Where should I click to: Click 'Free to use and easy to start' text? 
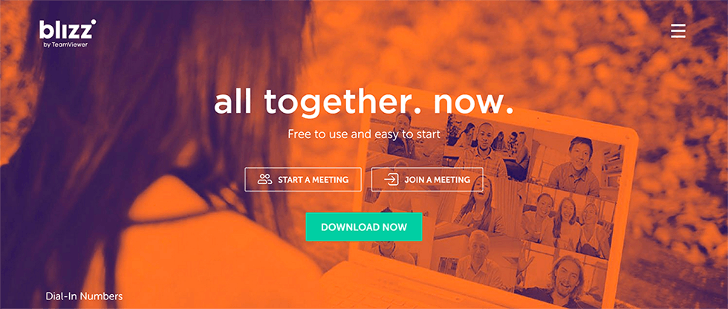(363, 134)
